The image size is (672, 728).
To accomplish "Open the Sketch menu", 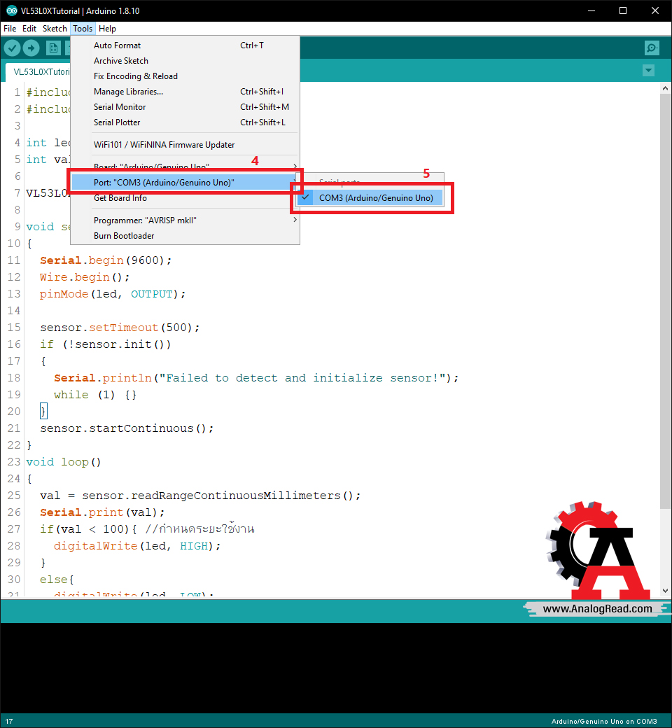I will [x=55, y=29].
